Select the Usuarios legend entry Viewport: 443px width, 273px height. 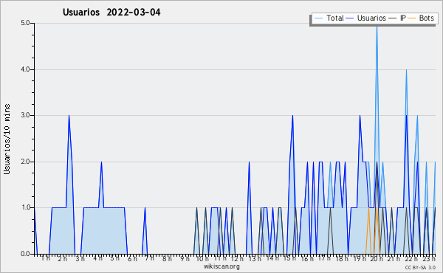366,18
